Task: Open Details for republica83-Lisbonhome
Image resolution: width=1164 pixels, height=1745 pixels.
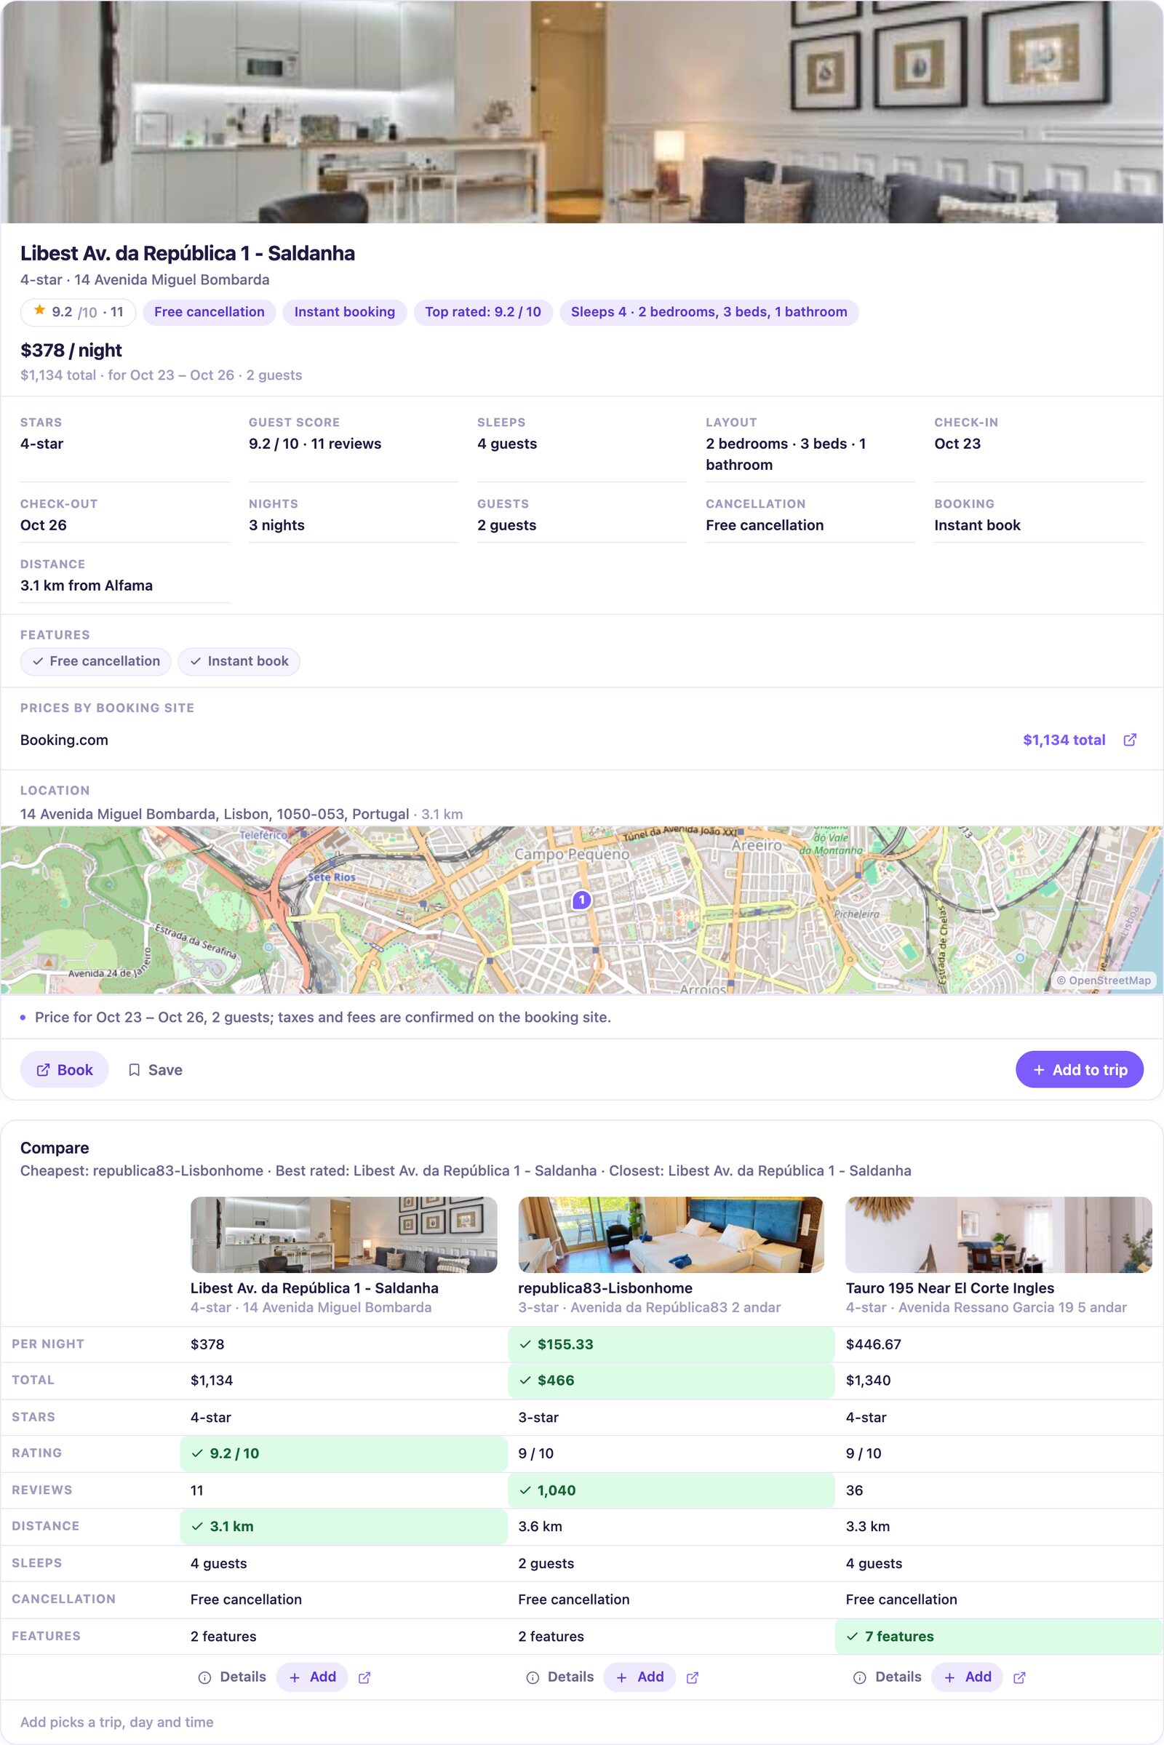Action: pos(559,1677)
